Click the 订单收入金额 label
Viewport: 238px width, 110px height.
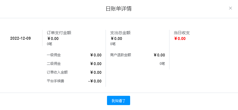point(57,72)
